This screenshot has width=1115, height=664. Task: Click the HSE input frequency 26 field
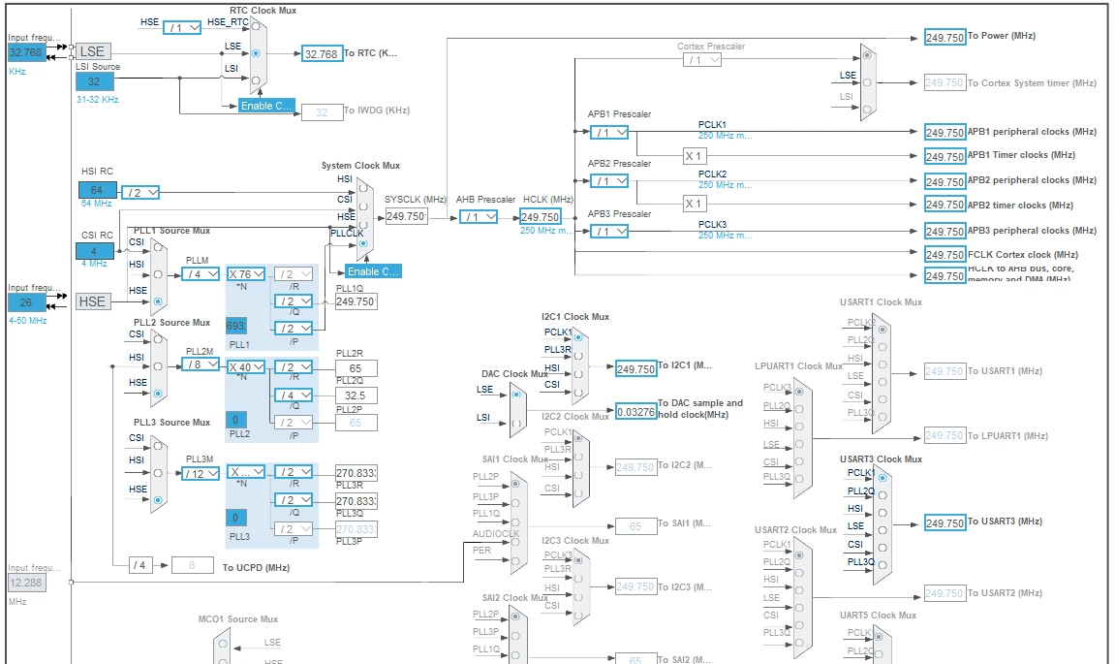tap(27, 302)
